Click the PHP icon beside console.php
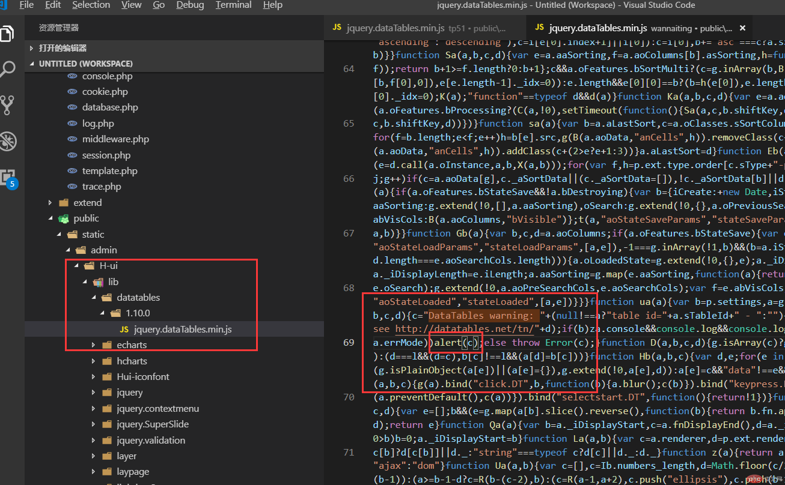 pyautogui.click(x=72, y=76)
